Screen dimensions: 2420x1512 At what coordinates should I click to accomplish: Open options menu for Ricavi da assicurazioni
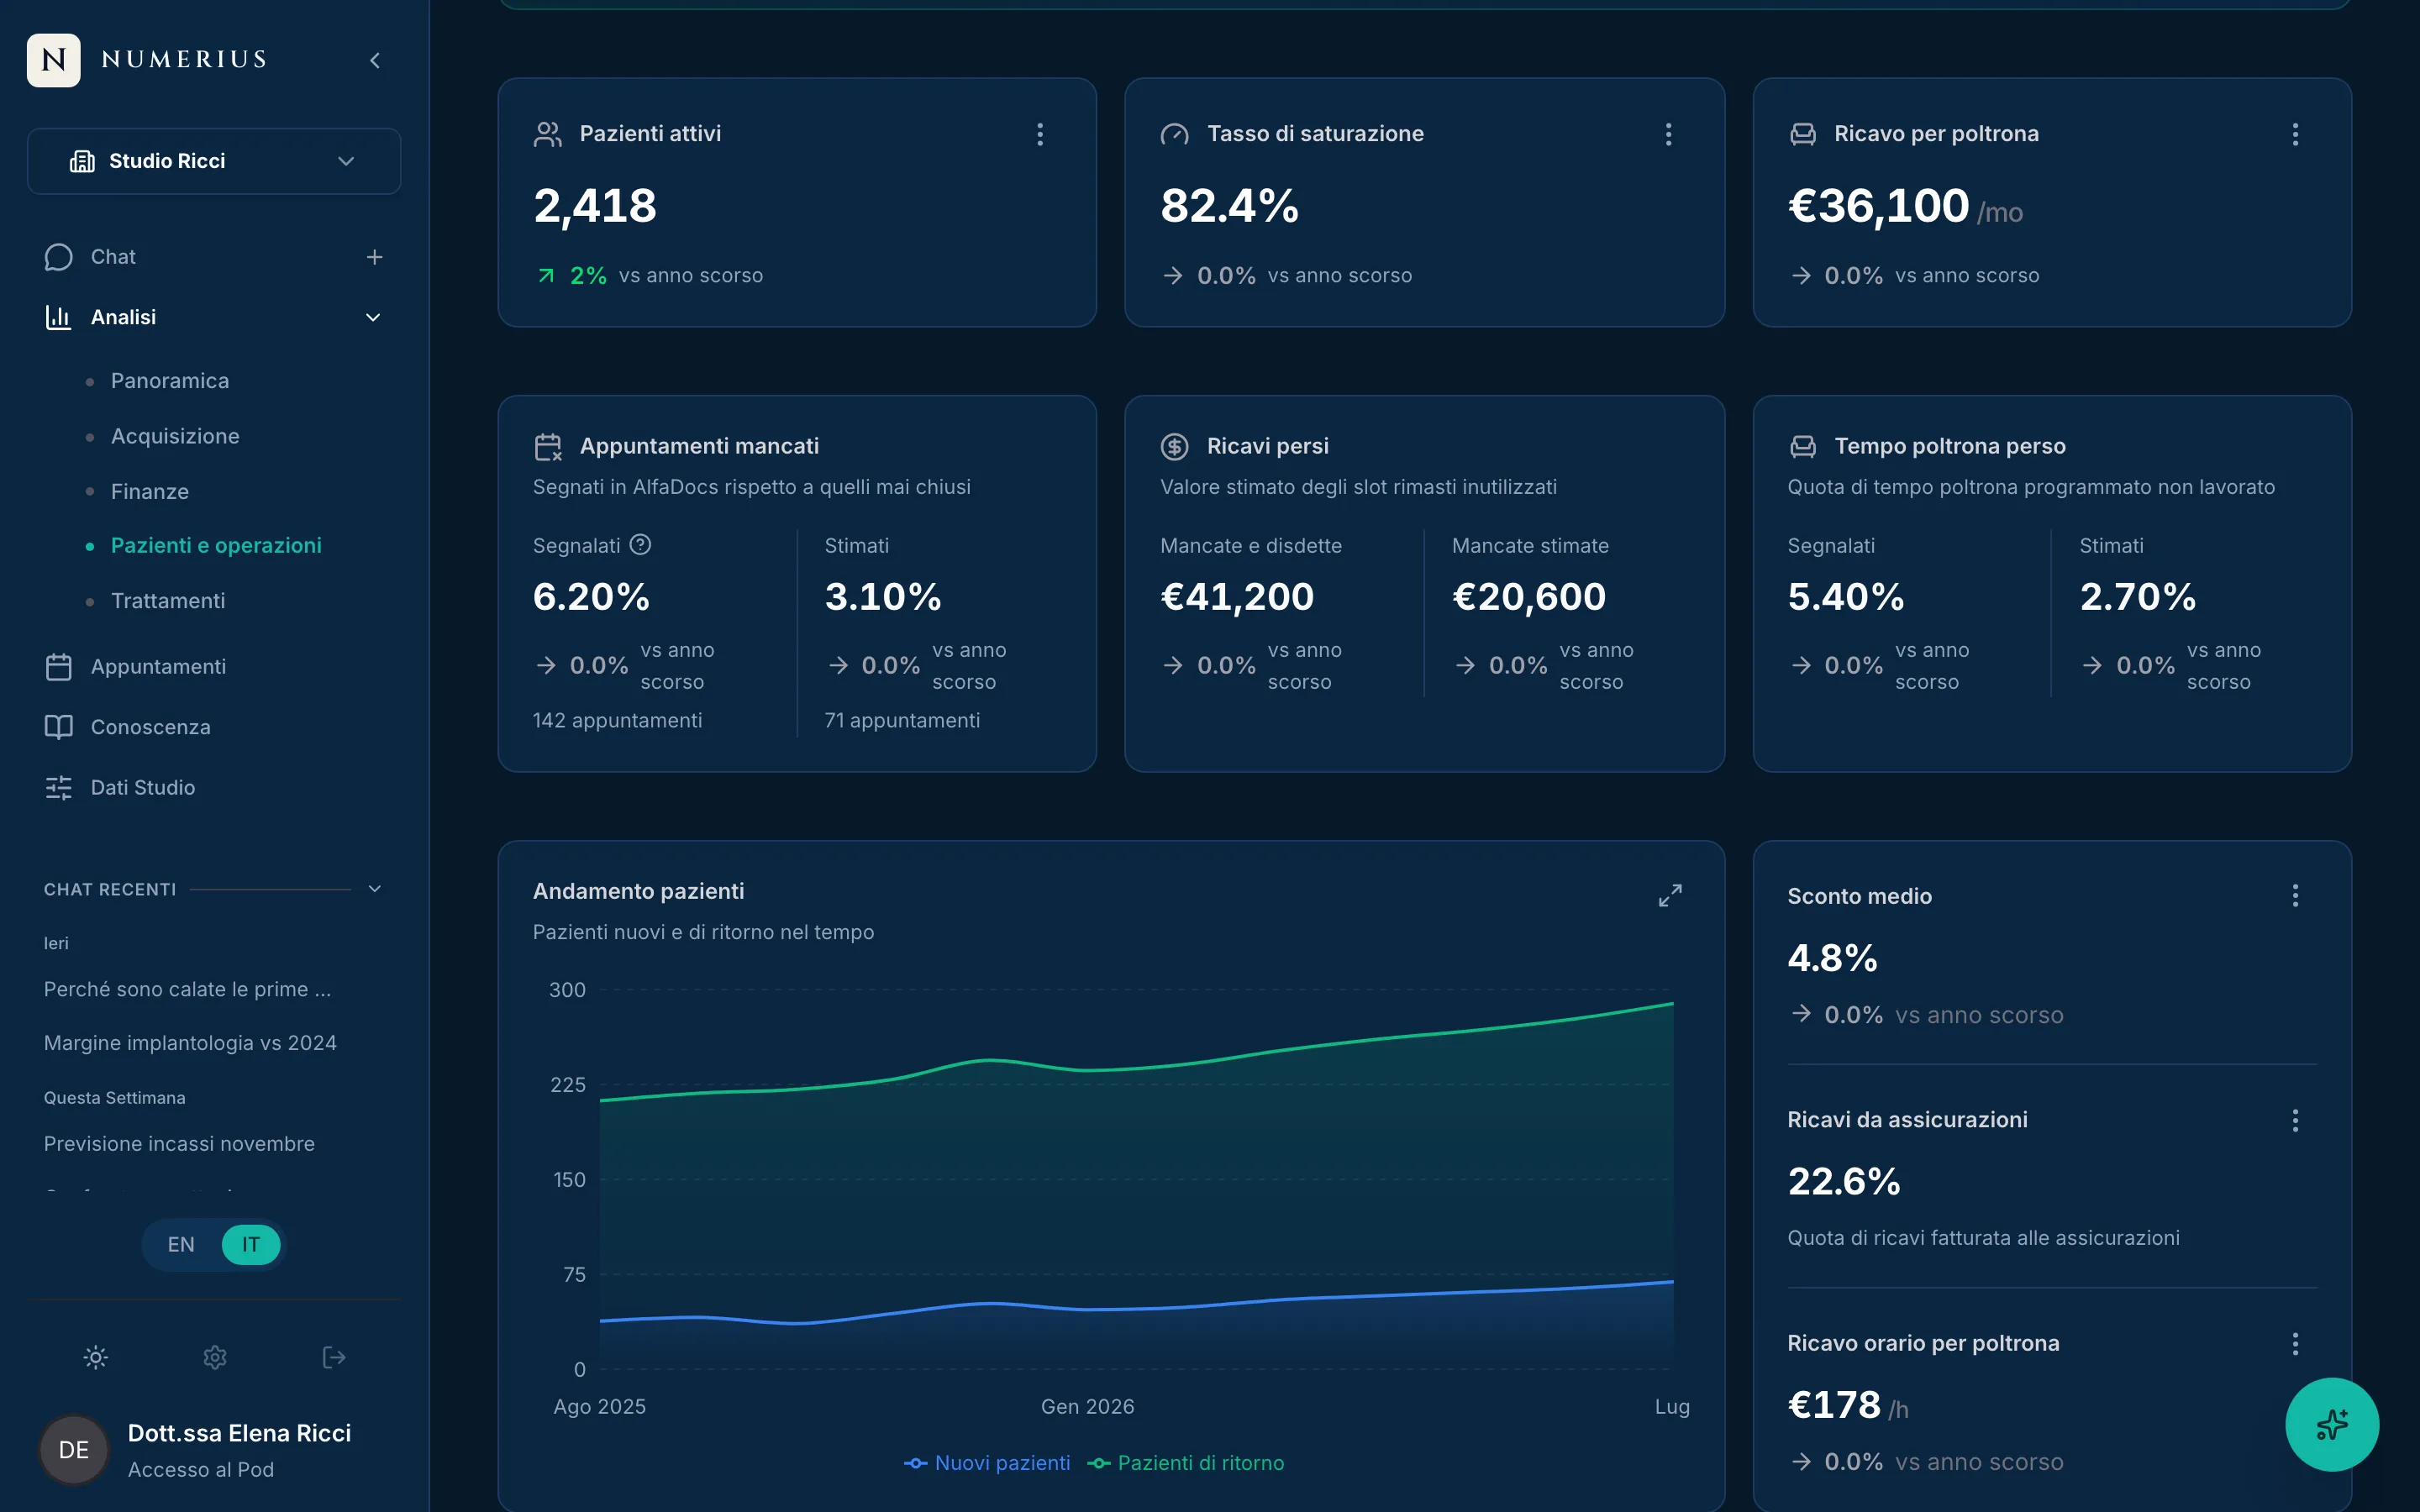click(x=2295, y=1120)
